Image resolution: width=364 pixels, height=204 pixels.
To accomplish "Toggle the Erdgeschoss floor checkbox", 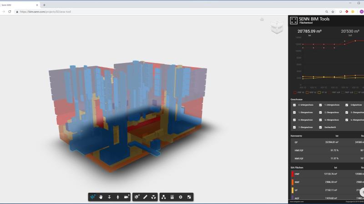I will click(347, 105).
